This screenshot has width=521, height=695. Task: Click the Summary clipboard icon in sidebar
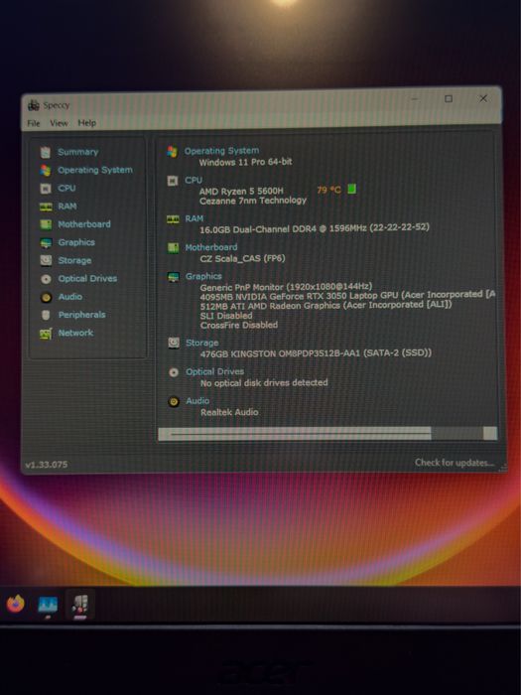pyautogui.click(x=46, y=153)
